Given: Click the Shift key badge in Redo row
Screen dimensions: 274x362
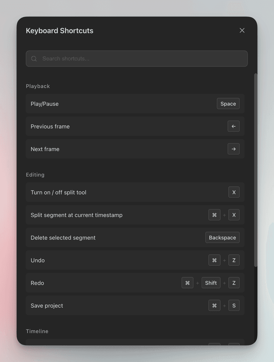Looking at the screenshot, I should (x=211, y=283).
